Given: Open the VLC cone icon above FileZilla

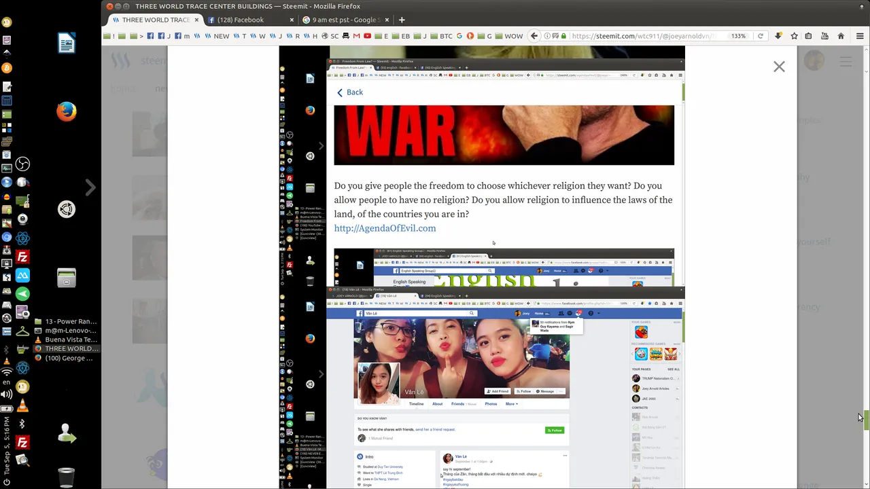Looking at the screenshot, I should [x=22, y=407].
